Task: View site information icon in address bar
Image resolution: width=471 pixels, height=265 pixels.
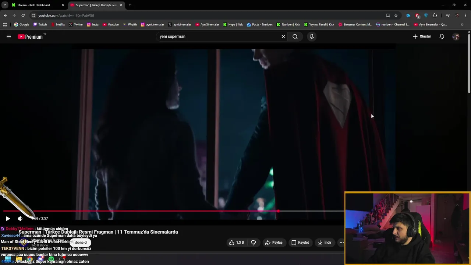Action: (x=33, y=15)
